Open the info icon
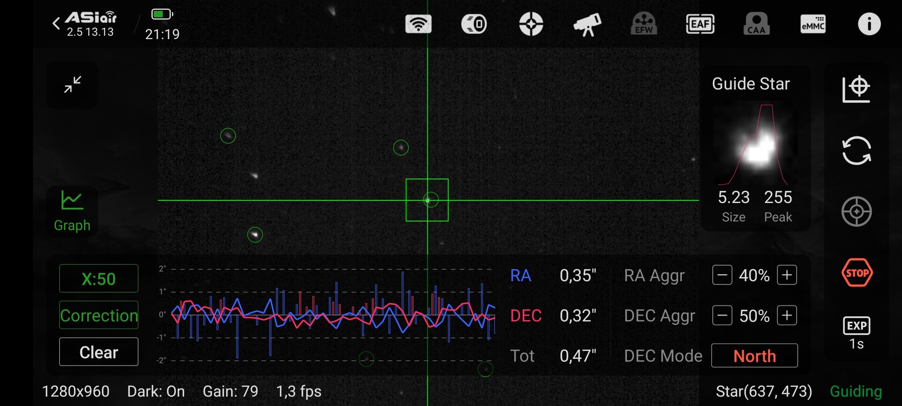902x406 pixels. (x=869, y=23)
